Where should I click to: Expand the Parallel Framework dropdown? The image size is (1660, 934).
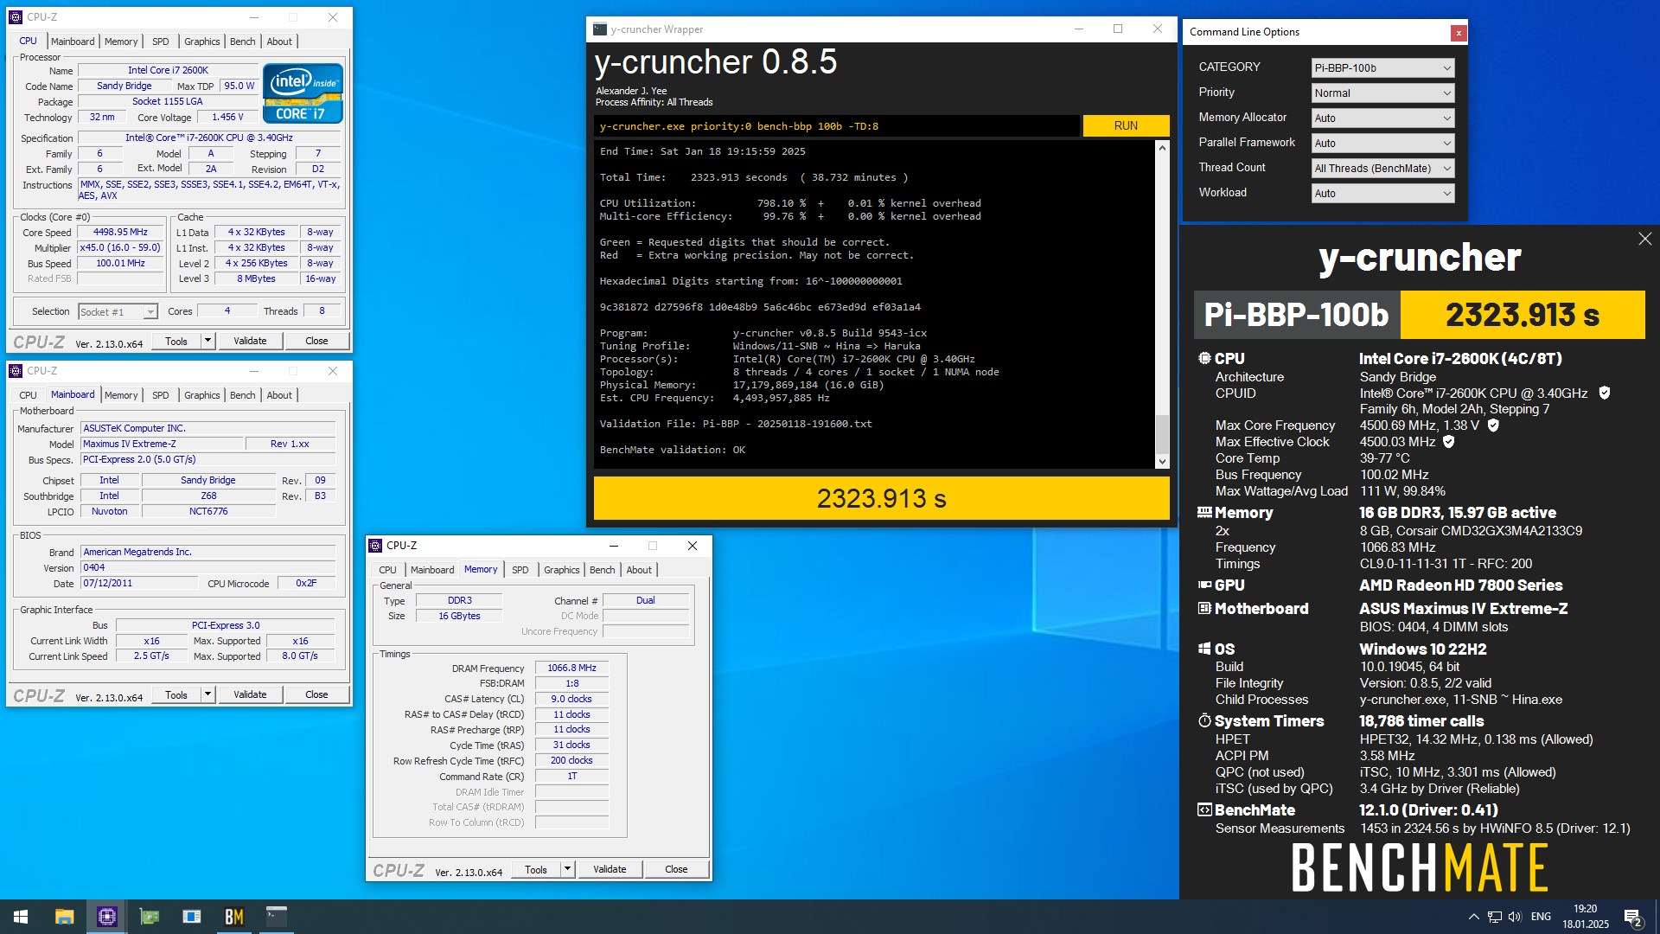[x=1382, y=143]
